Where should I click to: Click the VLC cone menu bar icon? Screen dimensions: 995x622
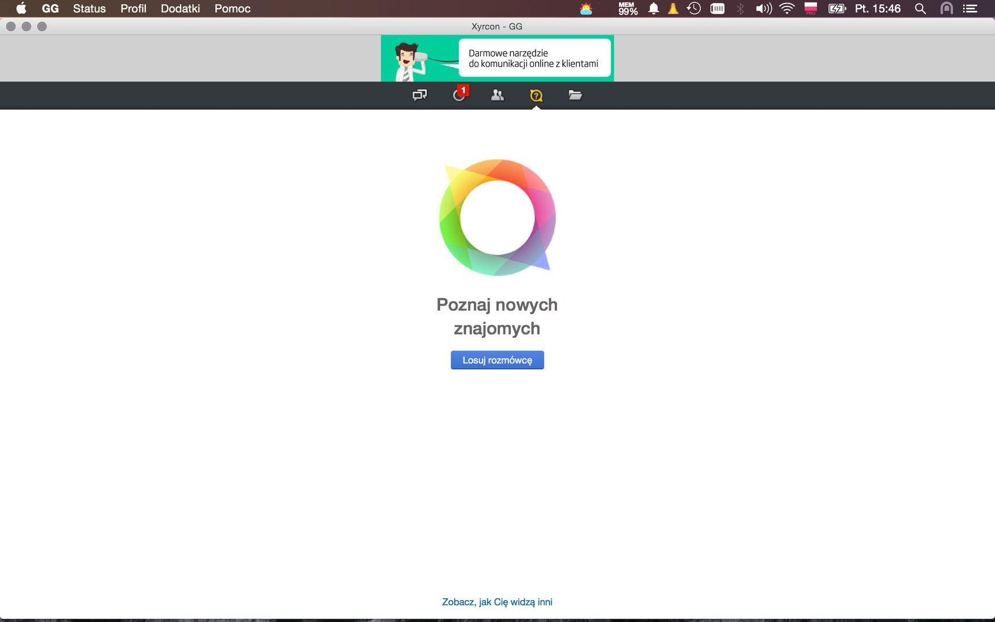(673, 9)
